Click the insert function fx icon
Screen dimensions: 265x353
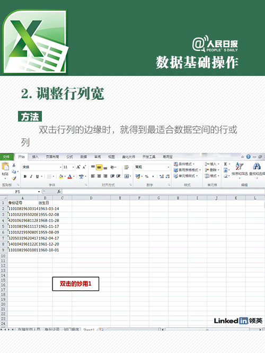(x=59, y=192)
